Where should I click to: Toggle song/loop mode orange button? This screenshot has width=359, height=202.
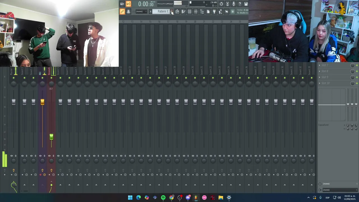(128, 4)
